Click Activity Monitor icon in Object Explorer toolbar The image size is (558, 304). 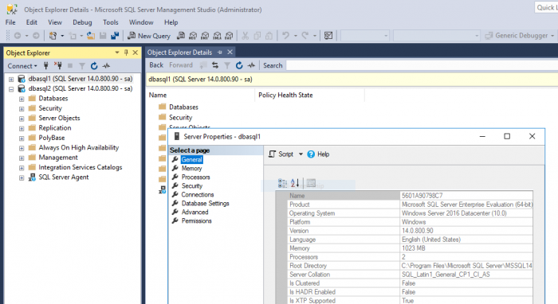(106, 66)
